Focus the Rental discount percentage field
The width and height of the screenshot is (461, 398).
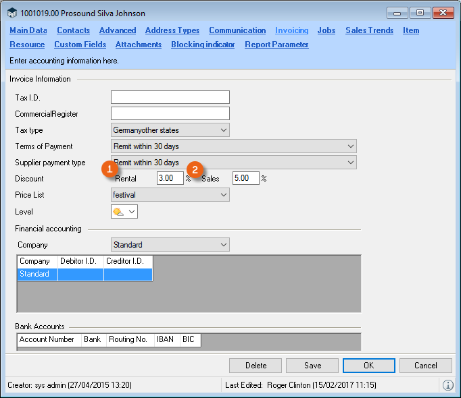(x=170, y=179)
